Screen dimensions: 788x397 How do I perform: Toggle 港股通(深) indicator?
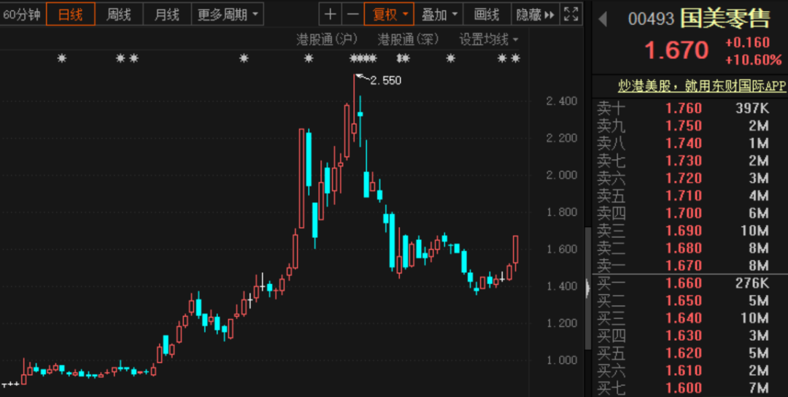click(408, 39)
